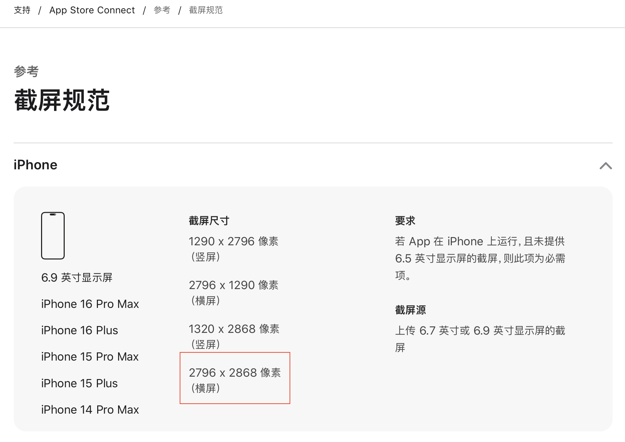
Task: Select the 1320 x 2868 像素 value
Action: 234,329
